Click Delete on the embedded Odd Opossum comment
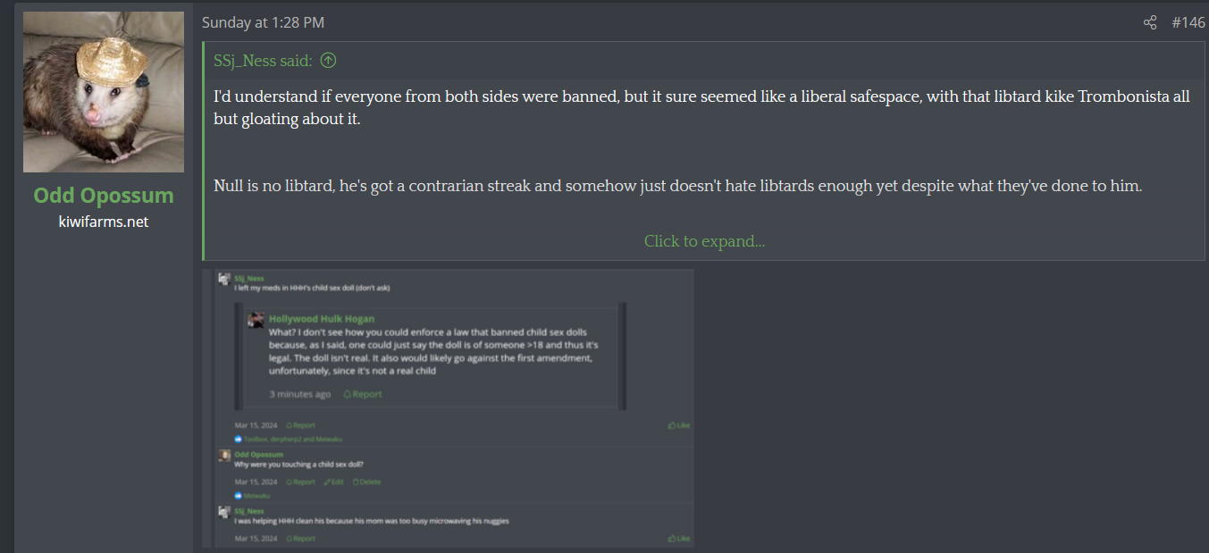 [x=366, y=482]
